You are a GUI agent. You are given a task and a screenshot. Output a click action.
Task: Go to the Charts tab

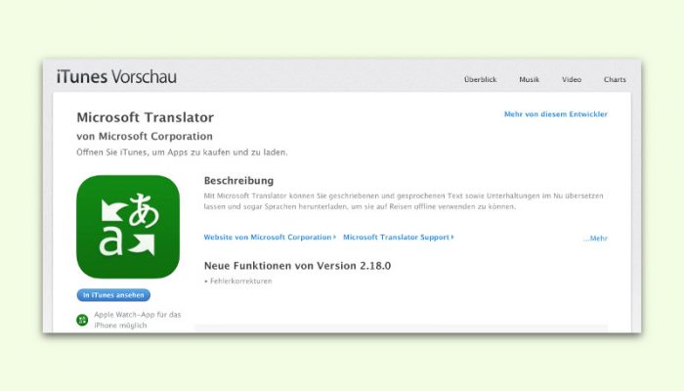[615, 79]
